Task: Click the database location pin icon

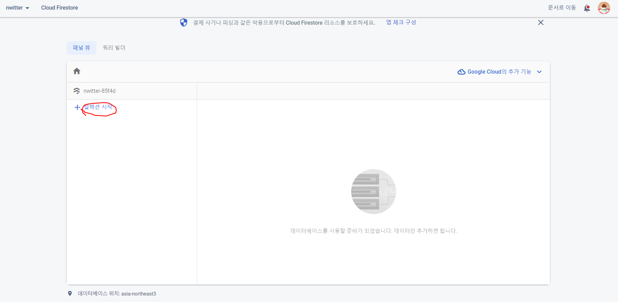Action: [x=70, y=293]
